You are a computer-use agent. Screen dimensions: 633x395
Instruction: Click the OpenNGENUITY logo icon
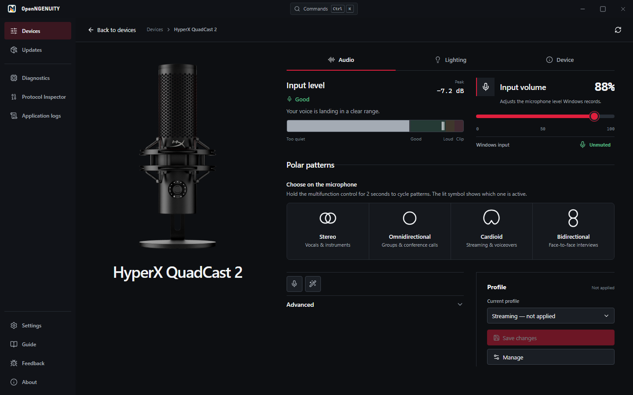coord(12,9)
